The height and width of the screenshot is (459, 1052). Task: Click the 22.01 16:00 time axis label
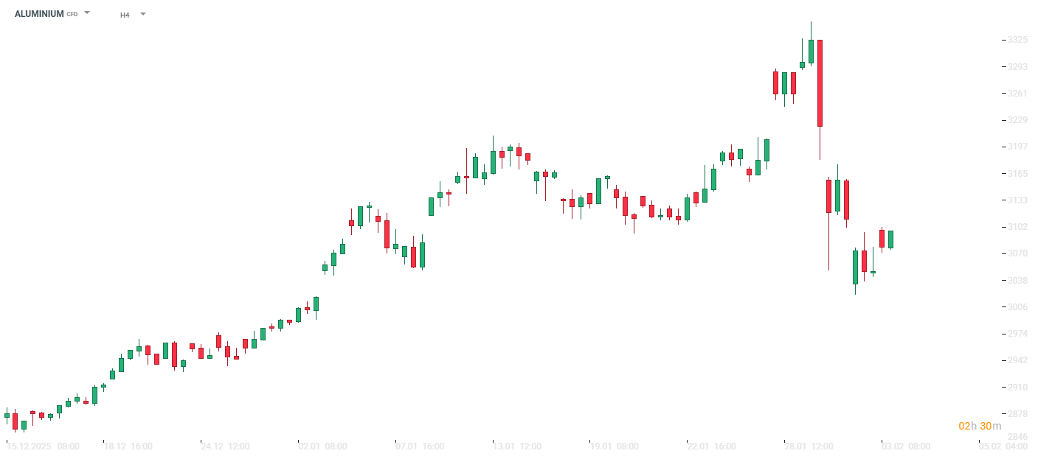point(712,446)
